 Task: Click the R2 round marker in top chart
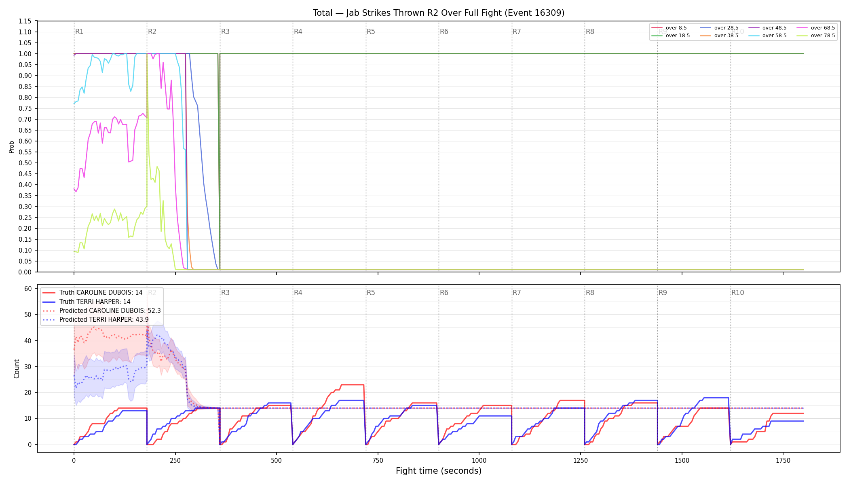(x=152, y=32)
